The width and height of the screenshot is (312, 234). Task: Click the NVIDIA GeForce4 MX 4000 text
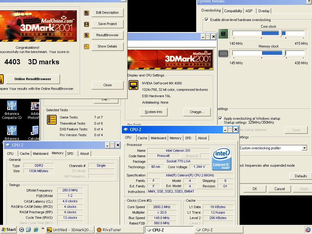[x=162, y=83]
